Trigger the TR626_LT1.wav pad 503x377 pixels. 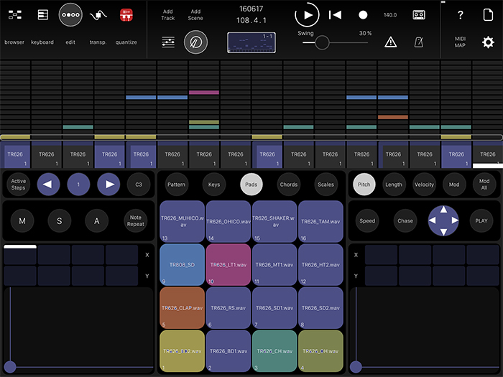coord(229,264)
